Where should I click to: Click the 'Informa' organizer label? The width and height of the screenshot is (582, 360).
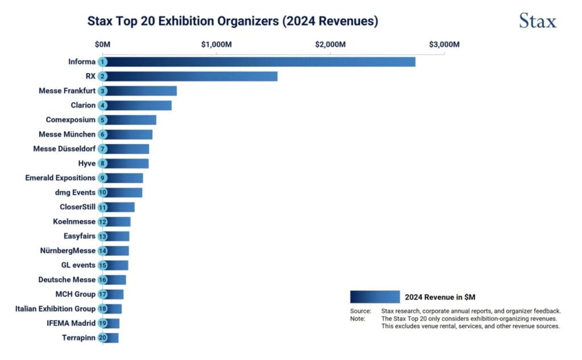point(82,61)
